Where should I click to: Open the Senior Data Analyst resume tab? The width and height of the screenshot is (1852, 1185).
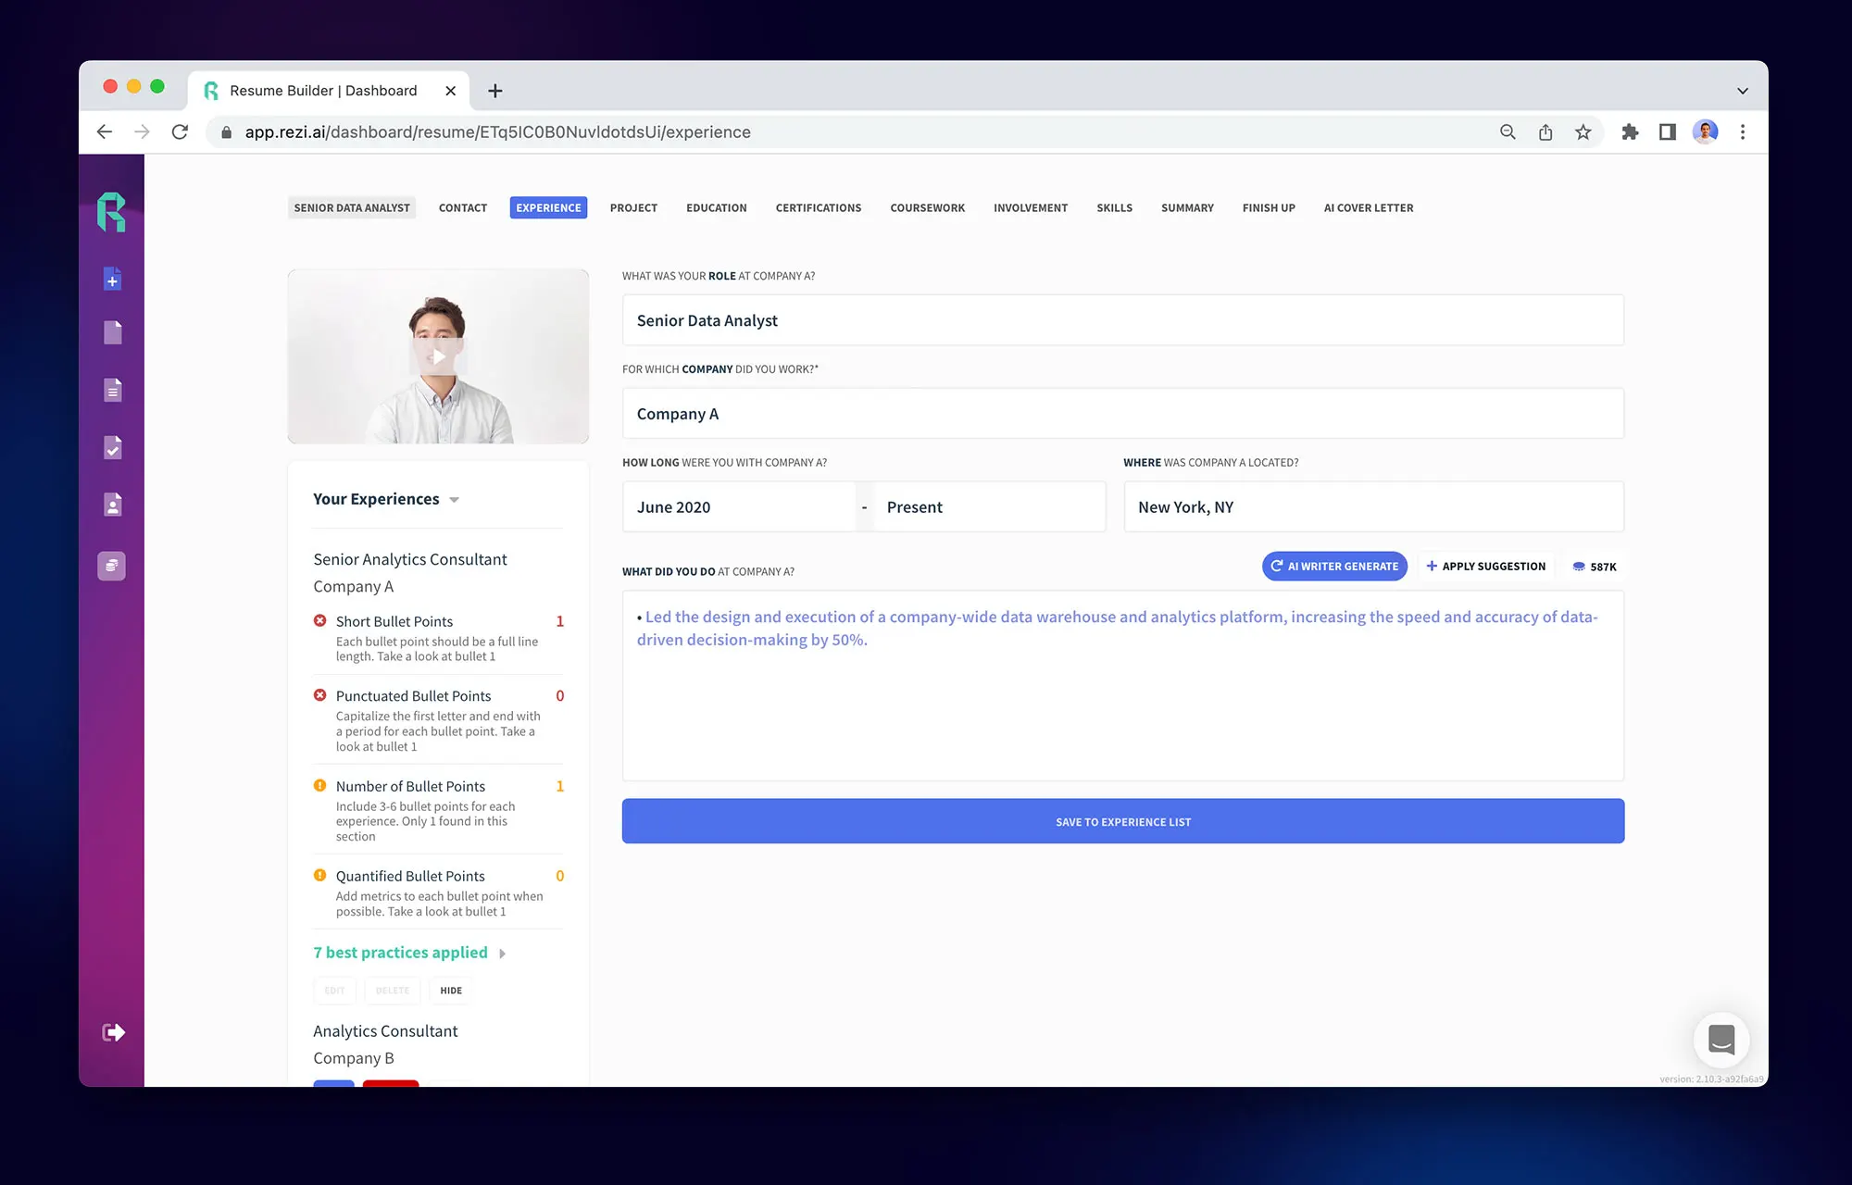pyautogui.click(x=352, y=207)
